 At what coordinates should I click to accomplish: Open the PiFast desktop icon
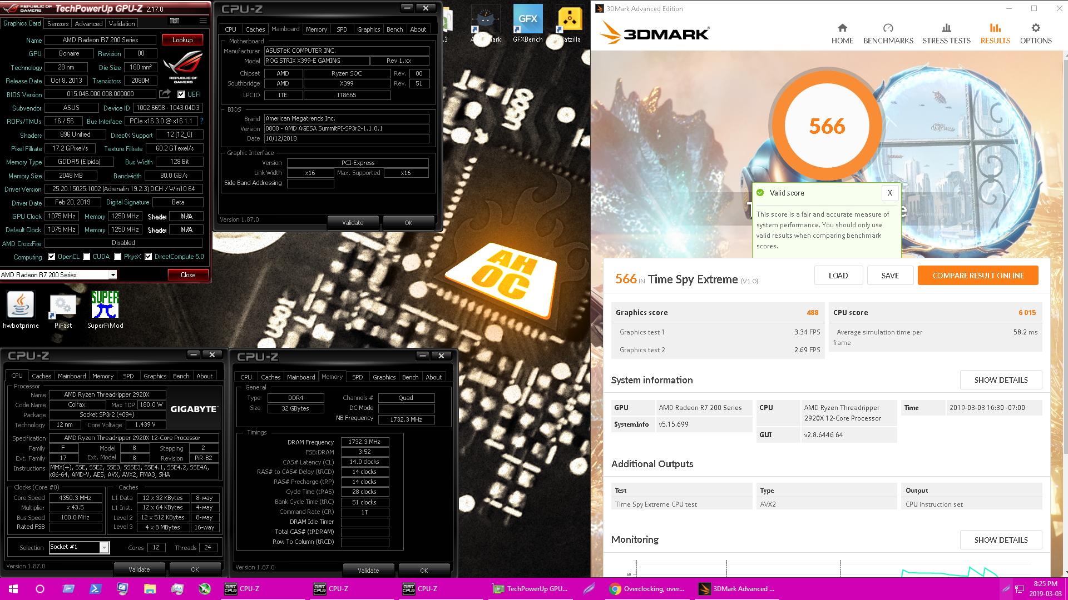point(63,311)
